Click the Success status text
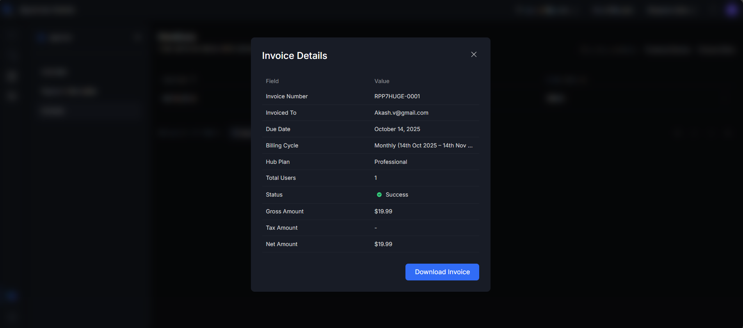The width and height of the screenshot is (743, 328). [x=396, y=195]
